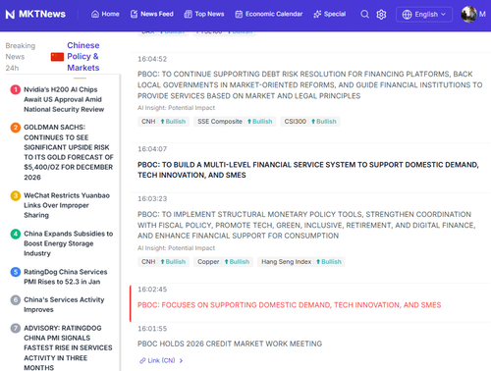The height and width of the screenshot is (371, 491).
Task: Open RatingDog China Services PMI story
Action: [66, 277]
